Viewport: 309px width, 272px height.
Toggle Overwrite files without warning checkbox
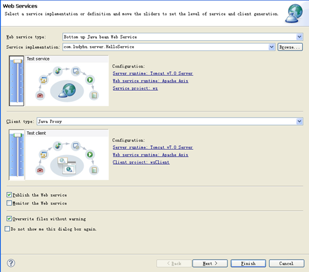9,218
